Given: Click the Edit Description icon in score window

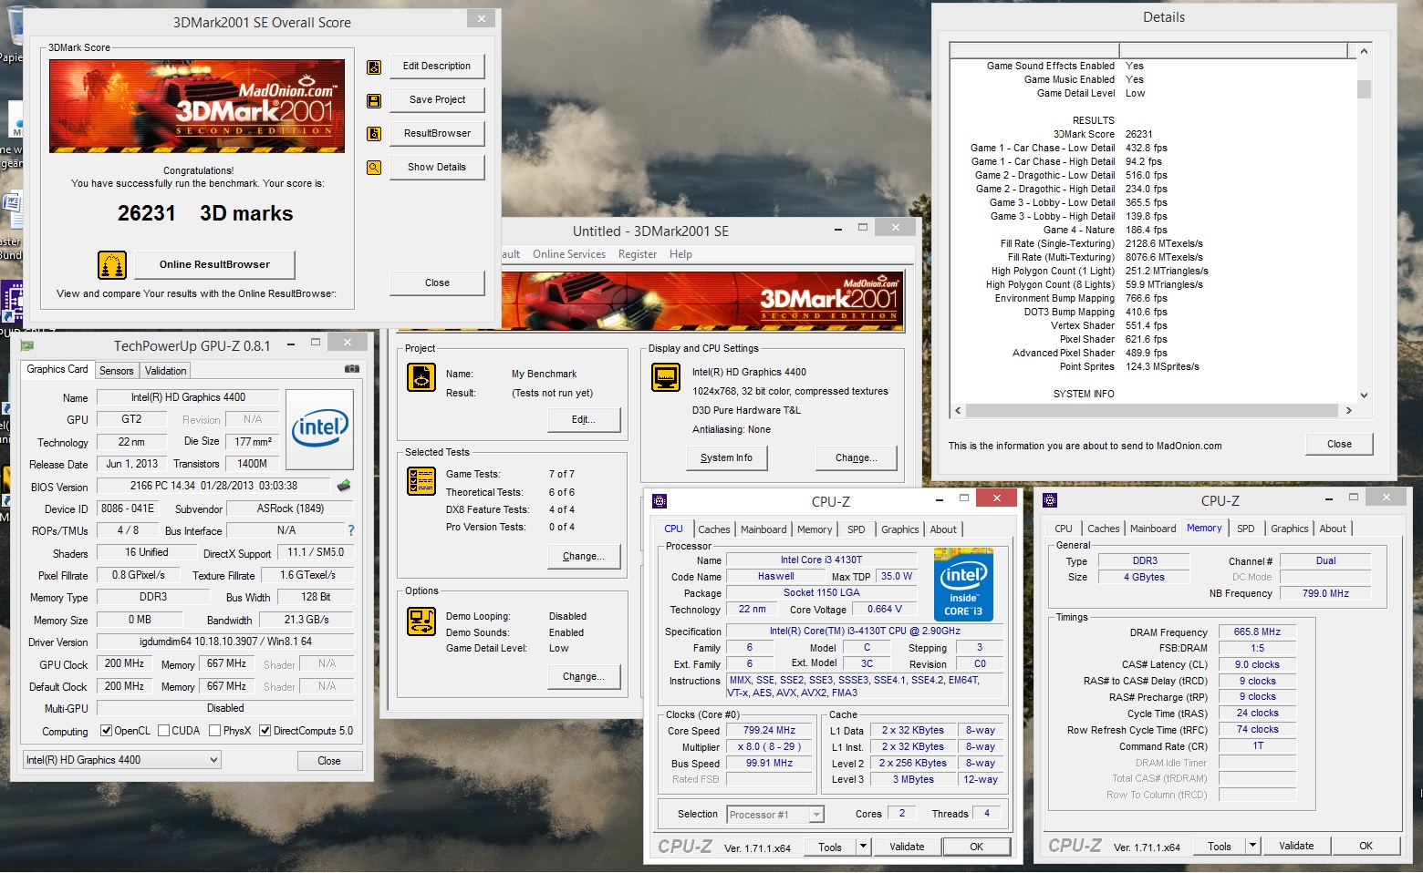Looking at the screenshot, I should [374, 67].
